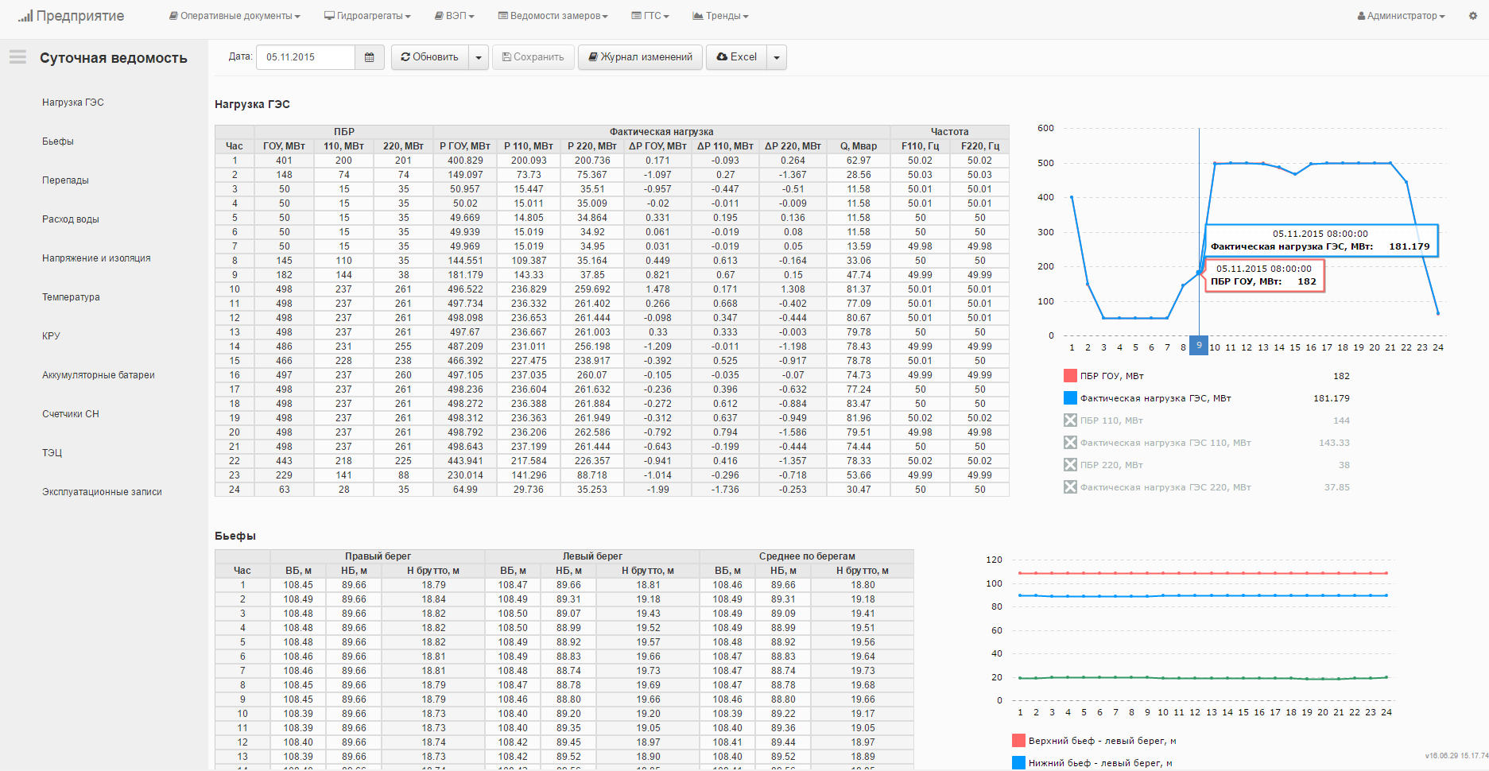
Task: Export with the Excel button
Action: [736, 57]
